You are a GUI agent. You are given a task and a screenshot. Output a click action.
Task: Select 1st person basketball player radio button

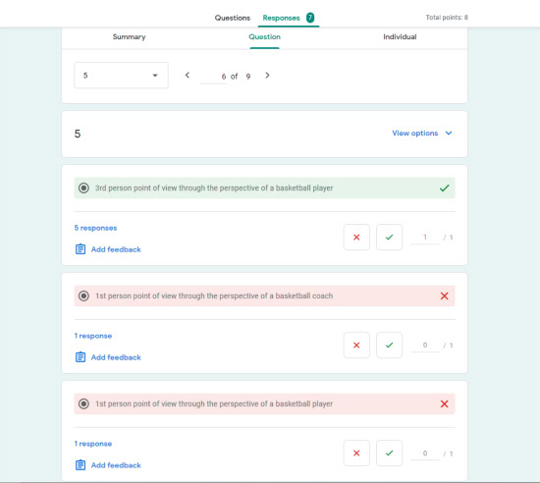(x=83, y=403)
